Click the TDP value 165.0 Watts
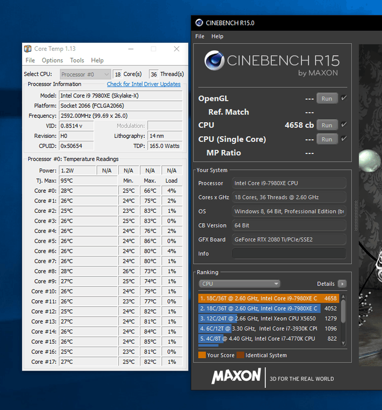 click(x=165, y=146)
